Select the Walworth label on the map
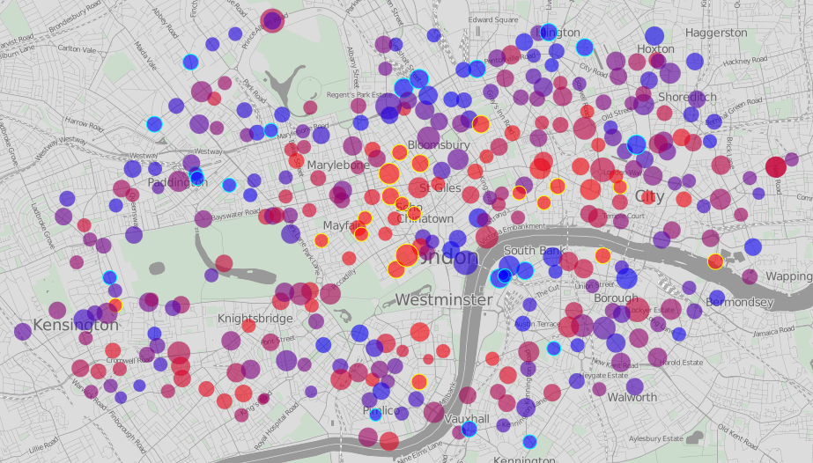 [x=632, y=397]
